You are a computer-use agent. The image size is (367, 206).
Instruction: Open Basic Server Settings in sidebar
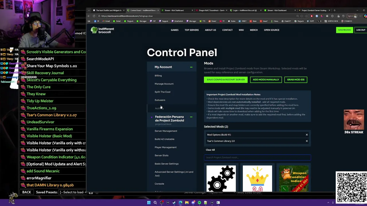[167, 164]
